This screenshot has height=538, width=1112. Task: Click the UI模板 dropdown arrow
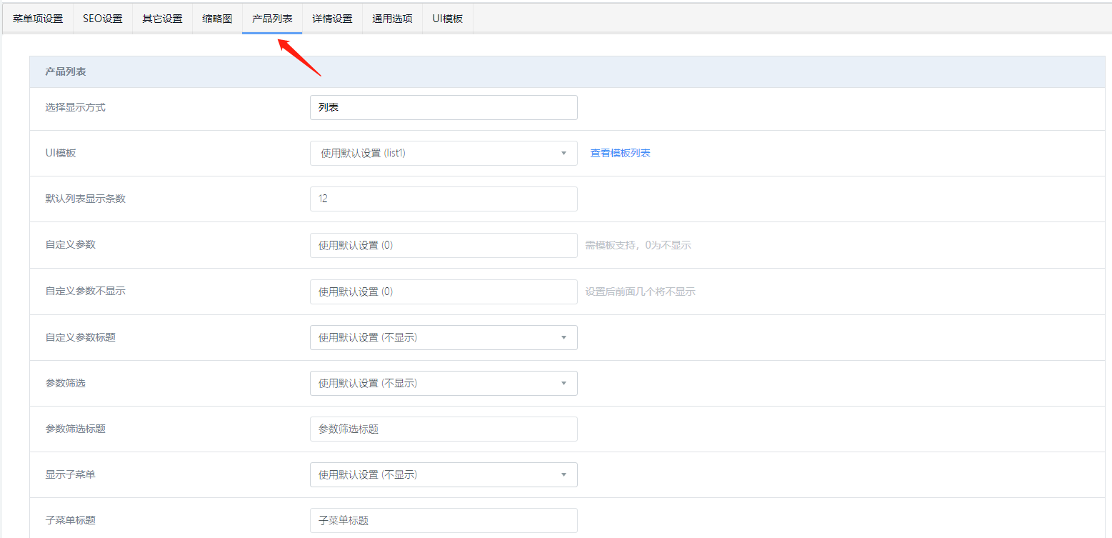563,153
